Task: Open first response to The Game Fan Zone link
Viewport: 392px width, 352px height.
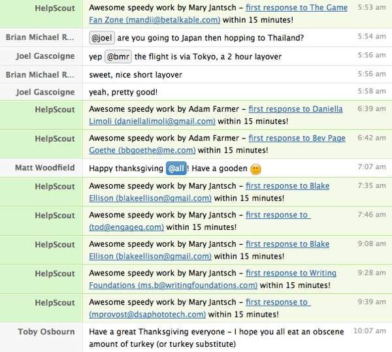Action: pos(218,14)
